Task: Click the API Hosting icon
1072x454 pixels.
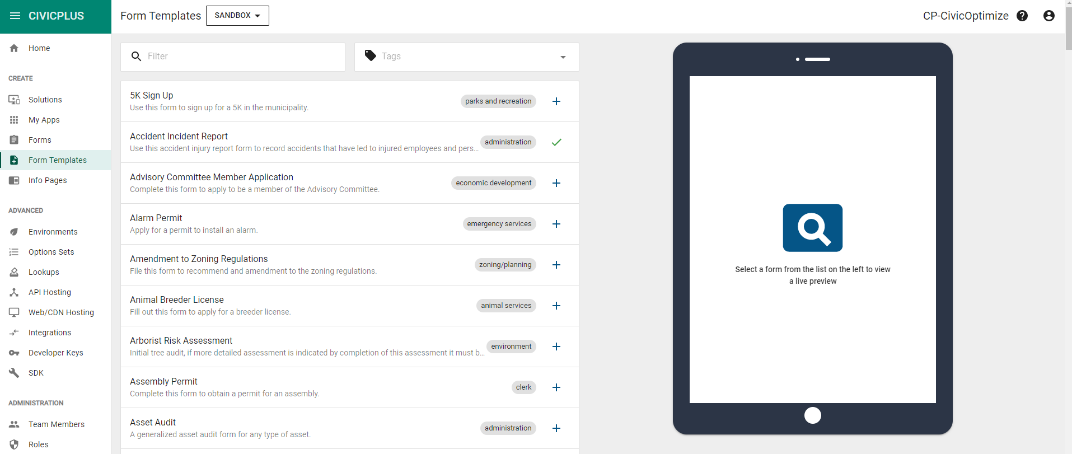Action: [14, 292]
